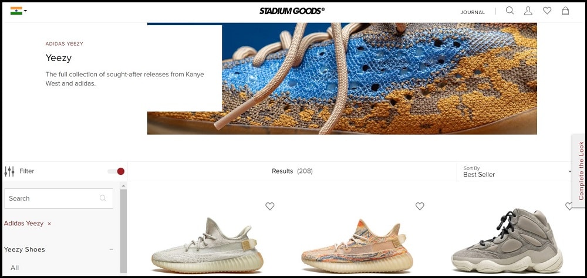Open the India flag country selector

pyautogui.click(x=18, y=11)
